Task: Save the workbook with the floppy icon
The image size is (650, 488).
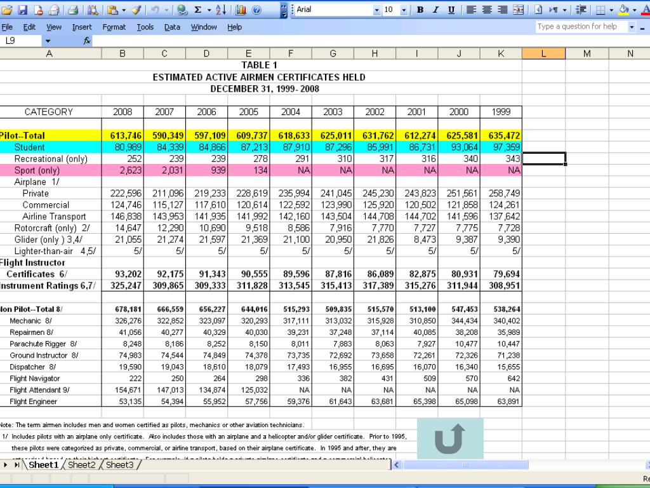Action: [23, 10]
